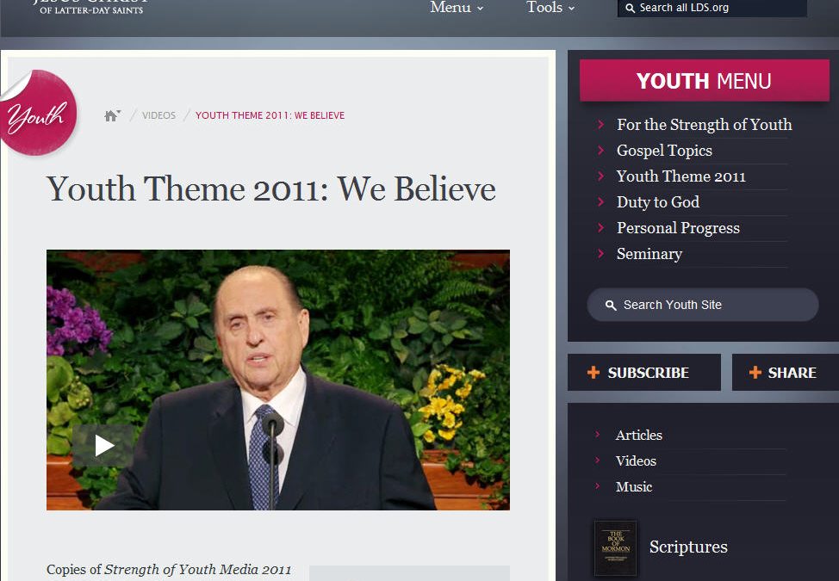Screen dimensions: 839x581
Task: Open the Music section link
Action: click(633, 487)
